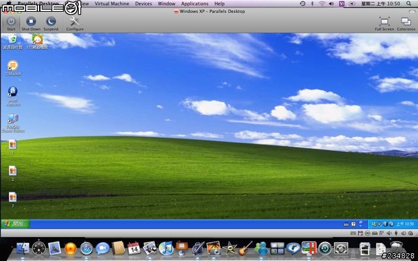Open Mail from the Dock
This screenshot has width=418, height=261.
tap(55, 248)
